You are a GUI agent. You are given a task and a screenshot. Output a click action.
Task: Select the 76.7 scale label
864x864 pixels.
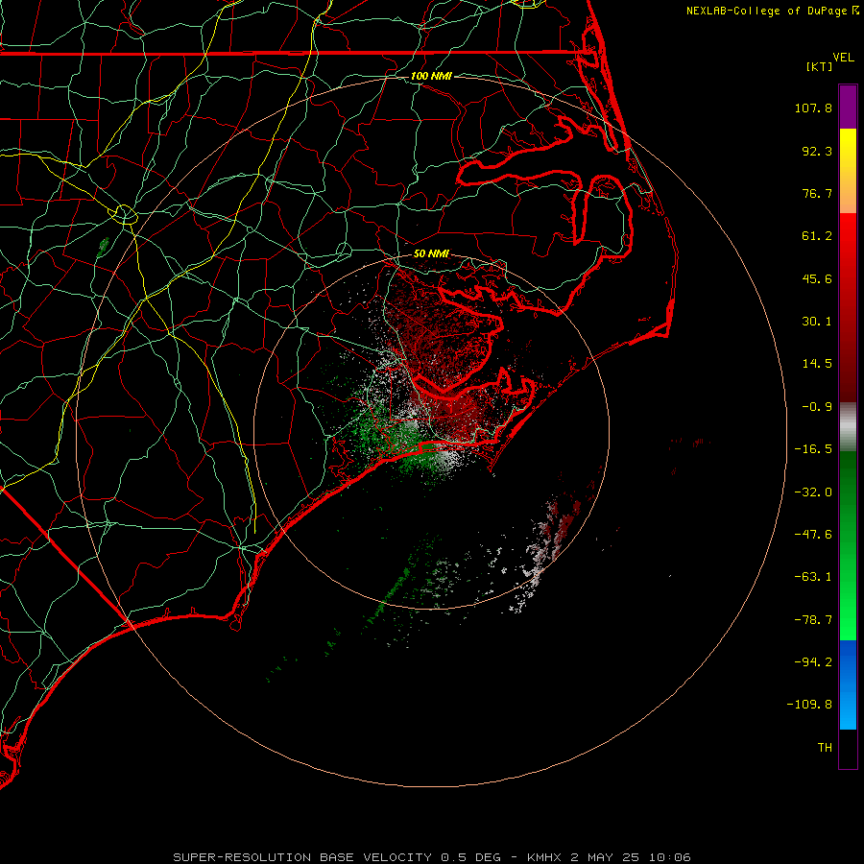tap(817, 193)
